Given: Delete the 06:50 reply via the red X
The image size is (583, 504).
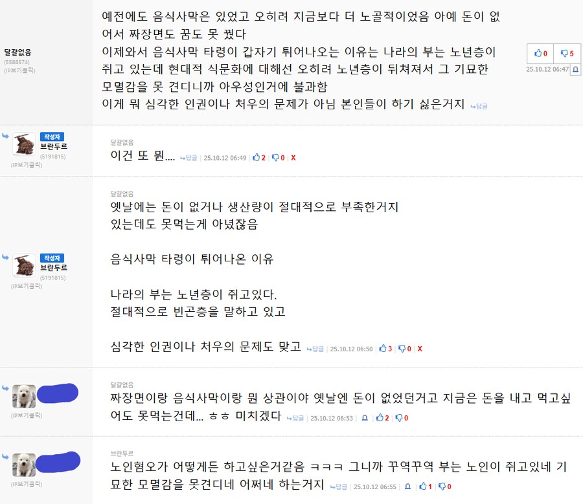Looking at the screenshot, I should pos(420,349).
